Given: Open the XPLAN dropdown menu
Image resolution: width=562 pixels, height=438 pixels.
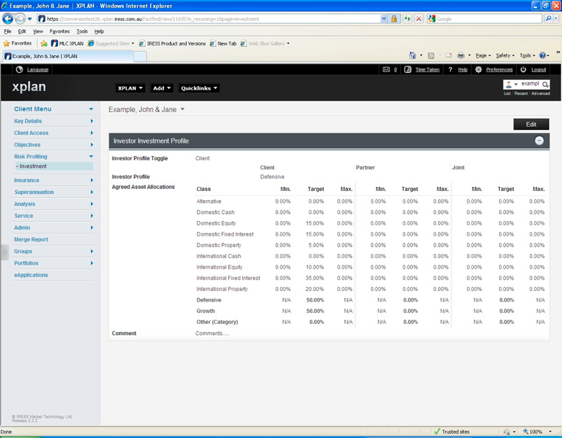Looking at the screenshot, I should click(130, 88).
